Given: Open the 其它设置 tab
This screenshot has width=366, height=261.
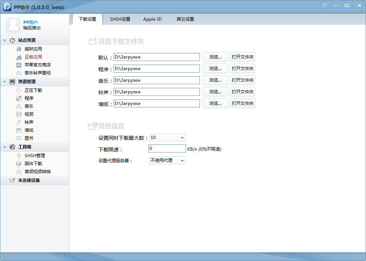Looking at the screenshot, I should [185, 19].
